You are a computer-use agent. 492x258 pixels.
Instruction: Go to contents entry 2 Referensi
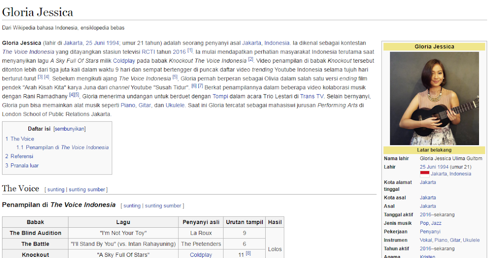tap(19, 156)
